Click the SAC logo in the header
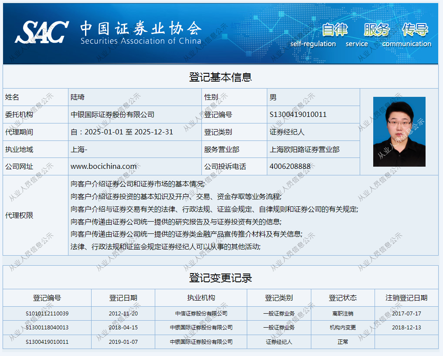Image resolution: width=443 pixels, height=356 pixels. (x=41, y=32)
